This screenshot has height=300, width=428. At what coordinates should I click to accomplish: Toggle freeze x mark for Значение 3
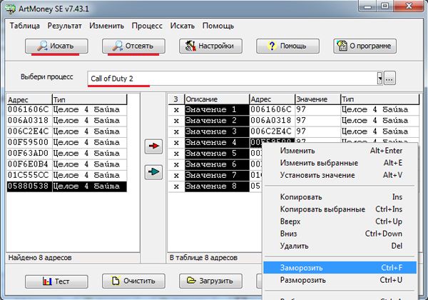[176, 131]
